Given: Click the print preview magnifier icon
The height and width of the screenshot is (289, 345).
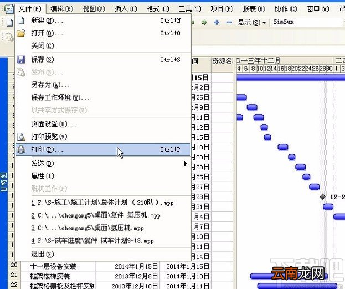Looking at the screenshot, I should (x=21, y=137).
